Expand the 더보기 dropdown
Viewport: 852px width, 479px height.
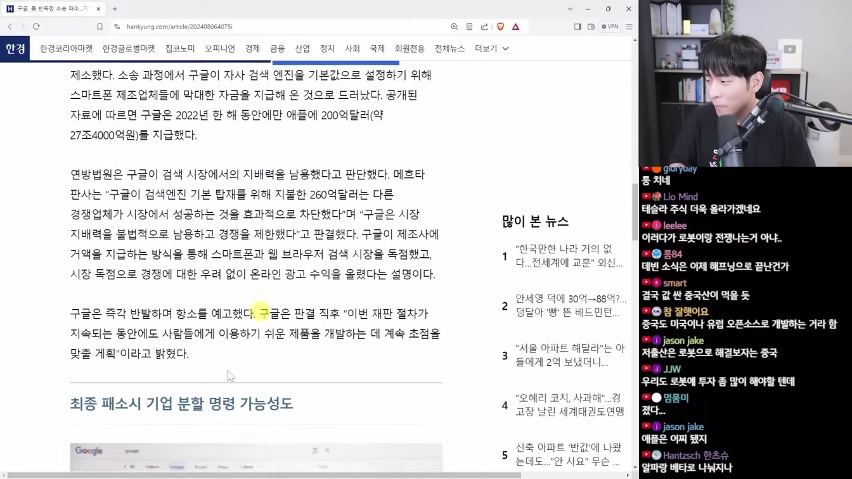pyautogui.click(x=491, y=49)
